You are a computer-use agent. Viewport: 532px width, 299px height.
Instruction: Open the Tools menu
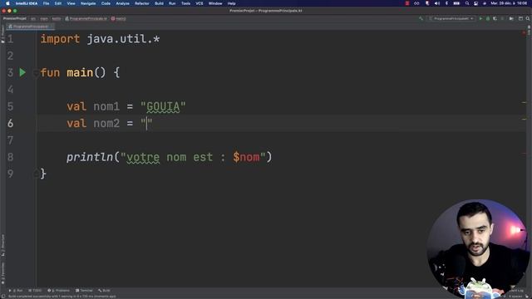coord(185,3)
